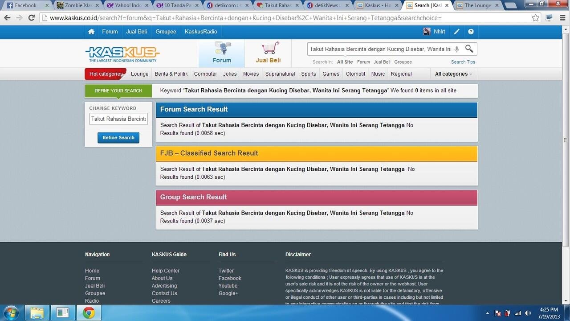Open Windows Start button

[11, 313]
